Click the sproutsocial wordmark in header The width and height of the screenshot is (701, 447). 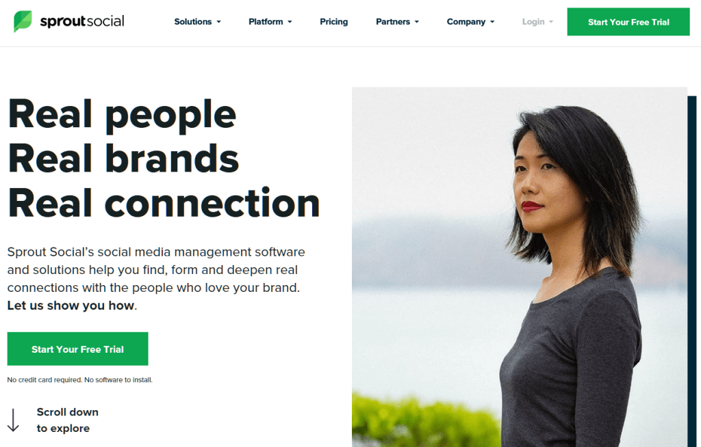[x=82, y=21]
